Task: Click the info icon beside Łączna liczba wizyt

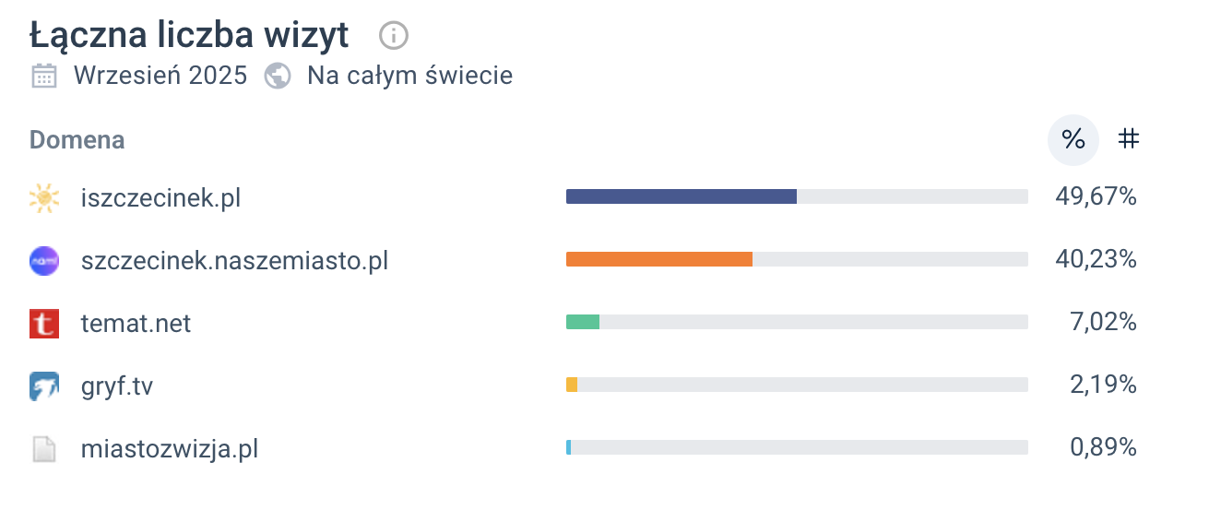Action: pos(393,36)
